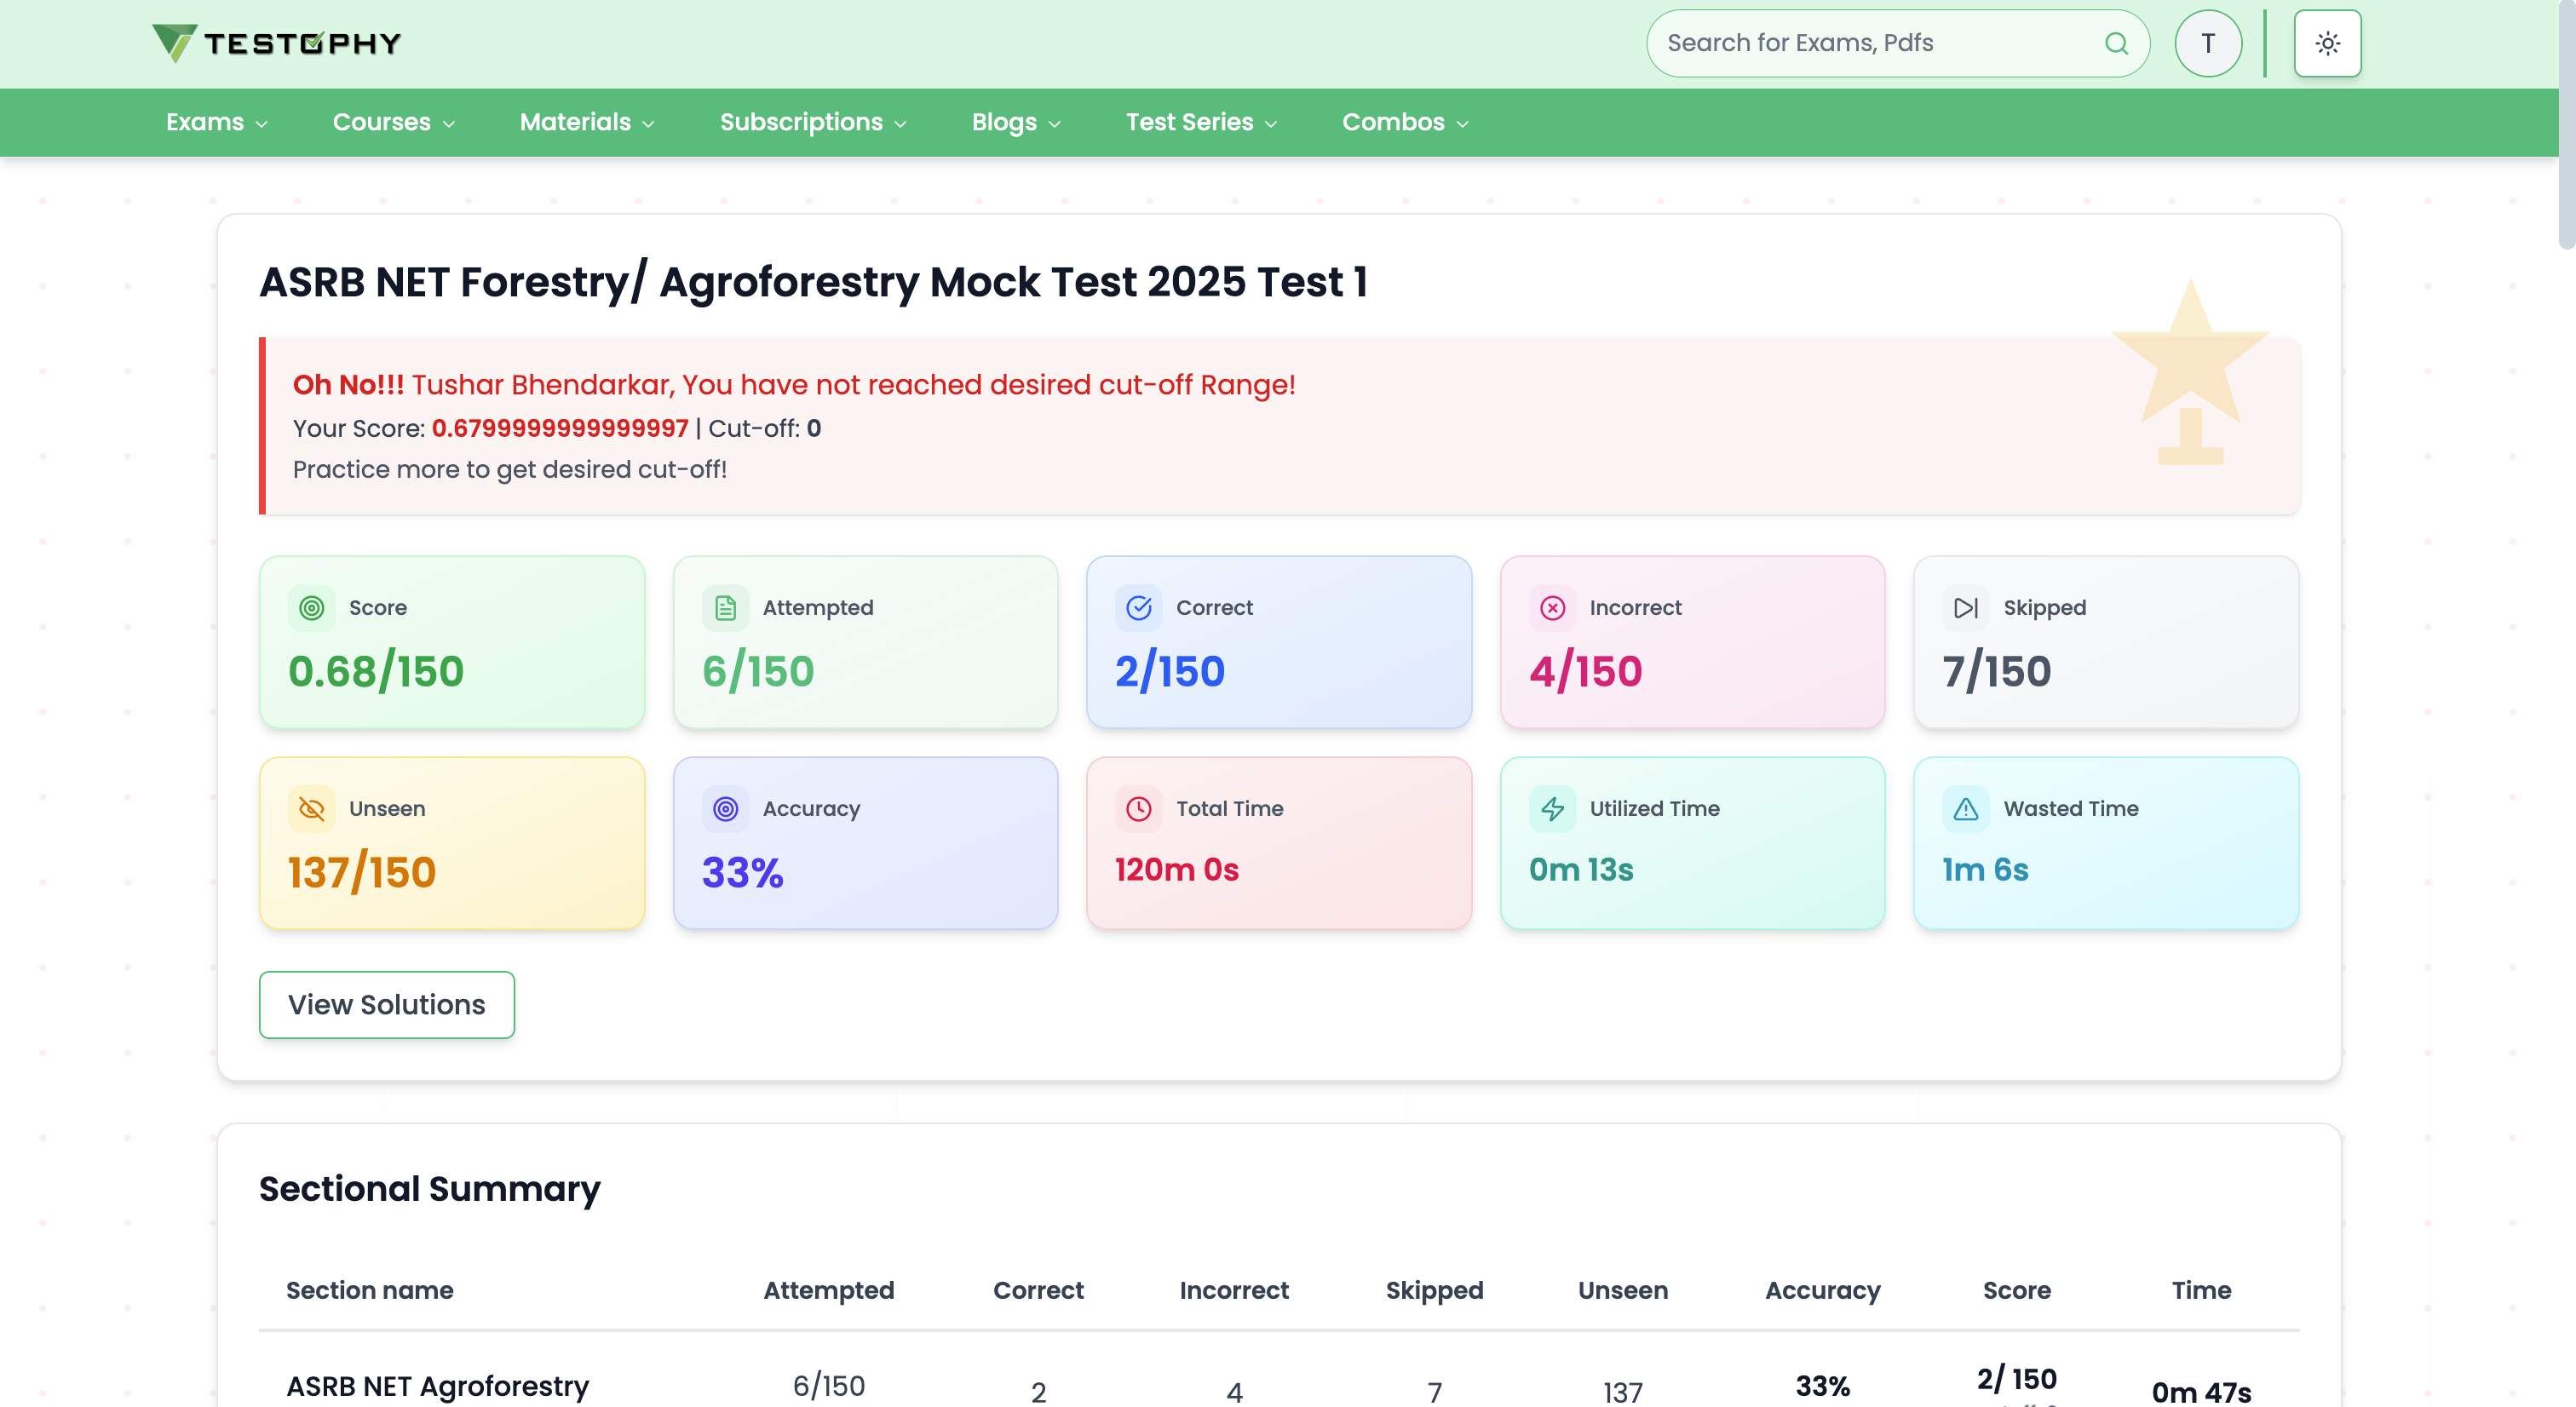Screen dimensions: 2576x1407
Task: Click the Attempted document icon
Action: (x=725, y=607)
